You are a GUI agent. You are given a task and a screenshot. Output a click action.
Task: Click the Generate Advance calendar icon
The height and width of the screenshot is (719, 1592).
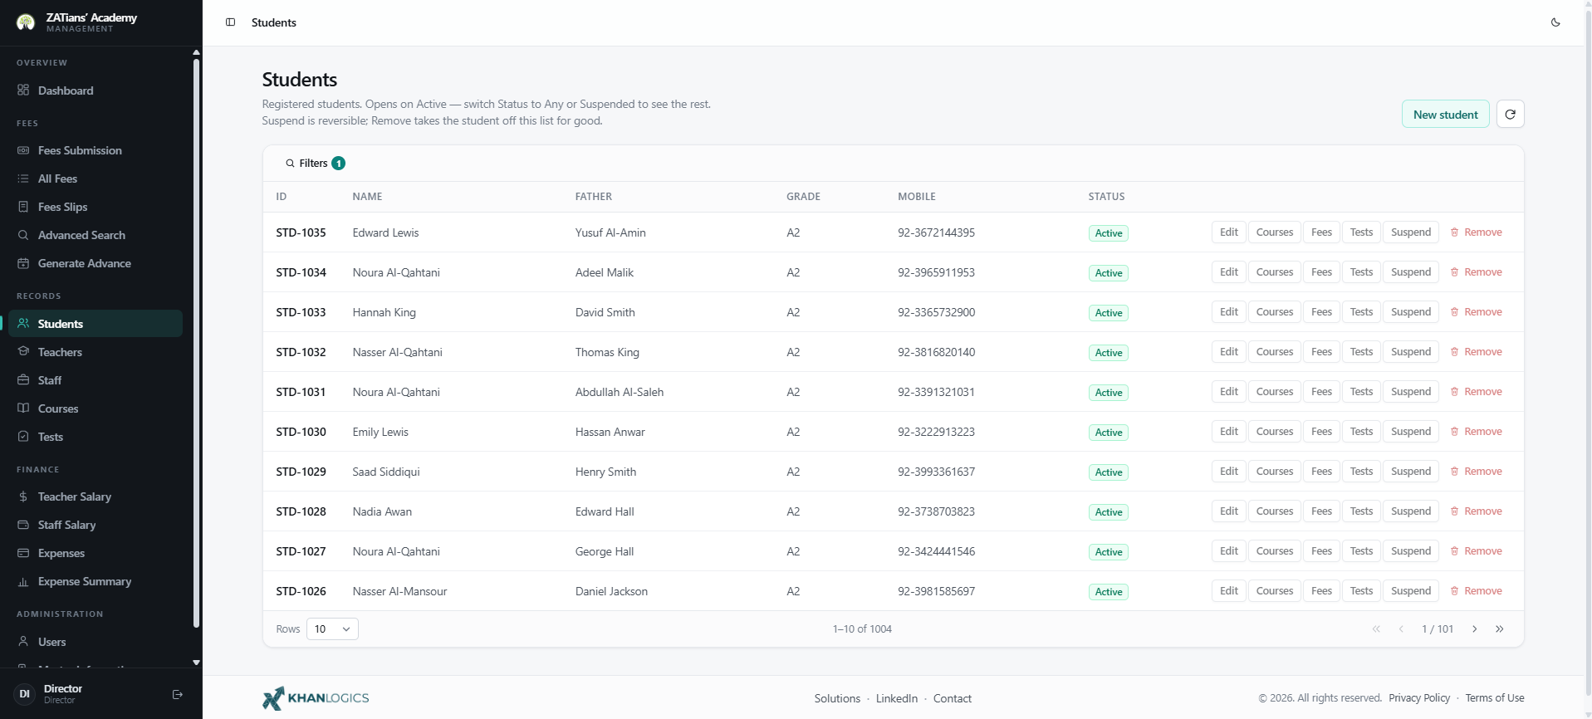click(x=23, y=263)
